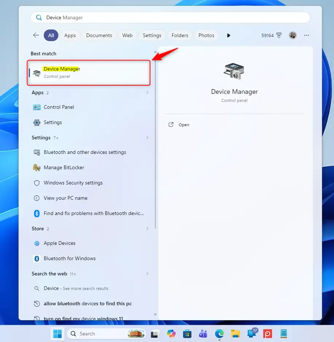Click the info icon beside View your PC name
Screen dimensions: 334x342
(x=36, y=198)
